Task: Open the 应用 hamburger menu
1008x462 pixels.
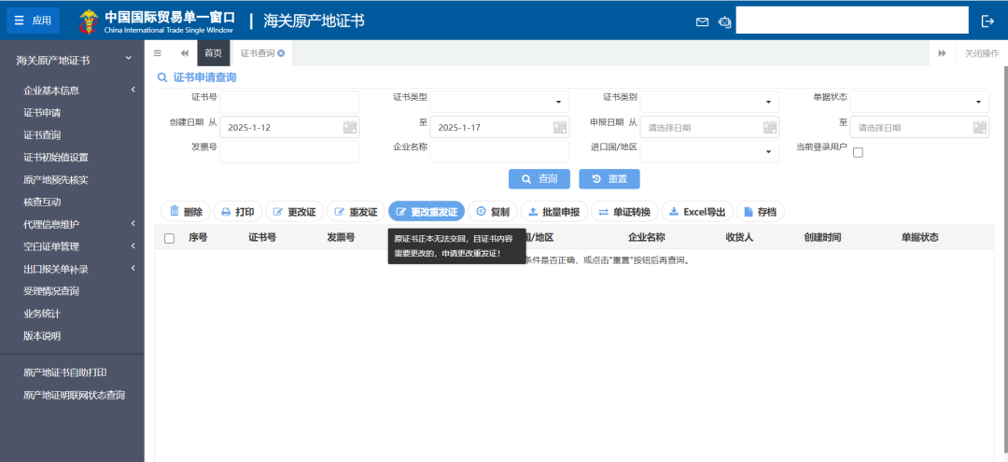Action: click(x=33, y=21)
